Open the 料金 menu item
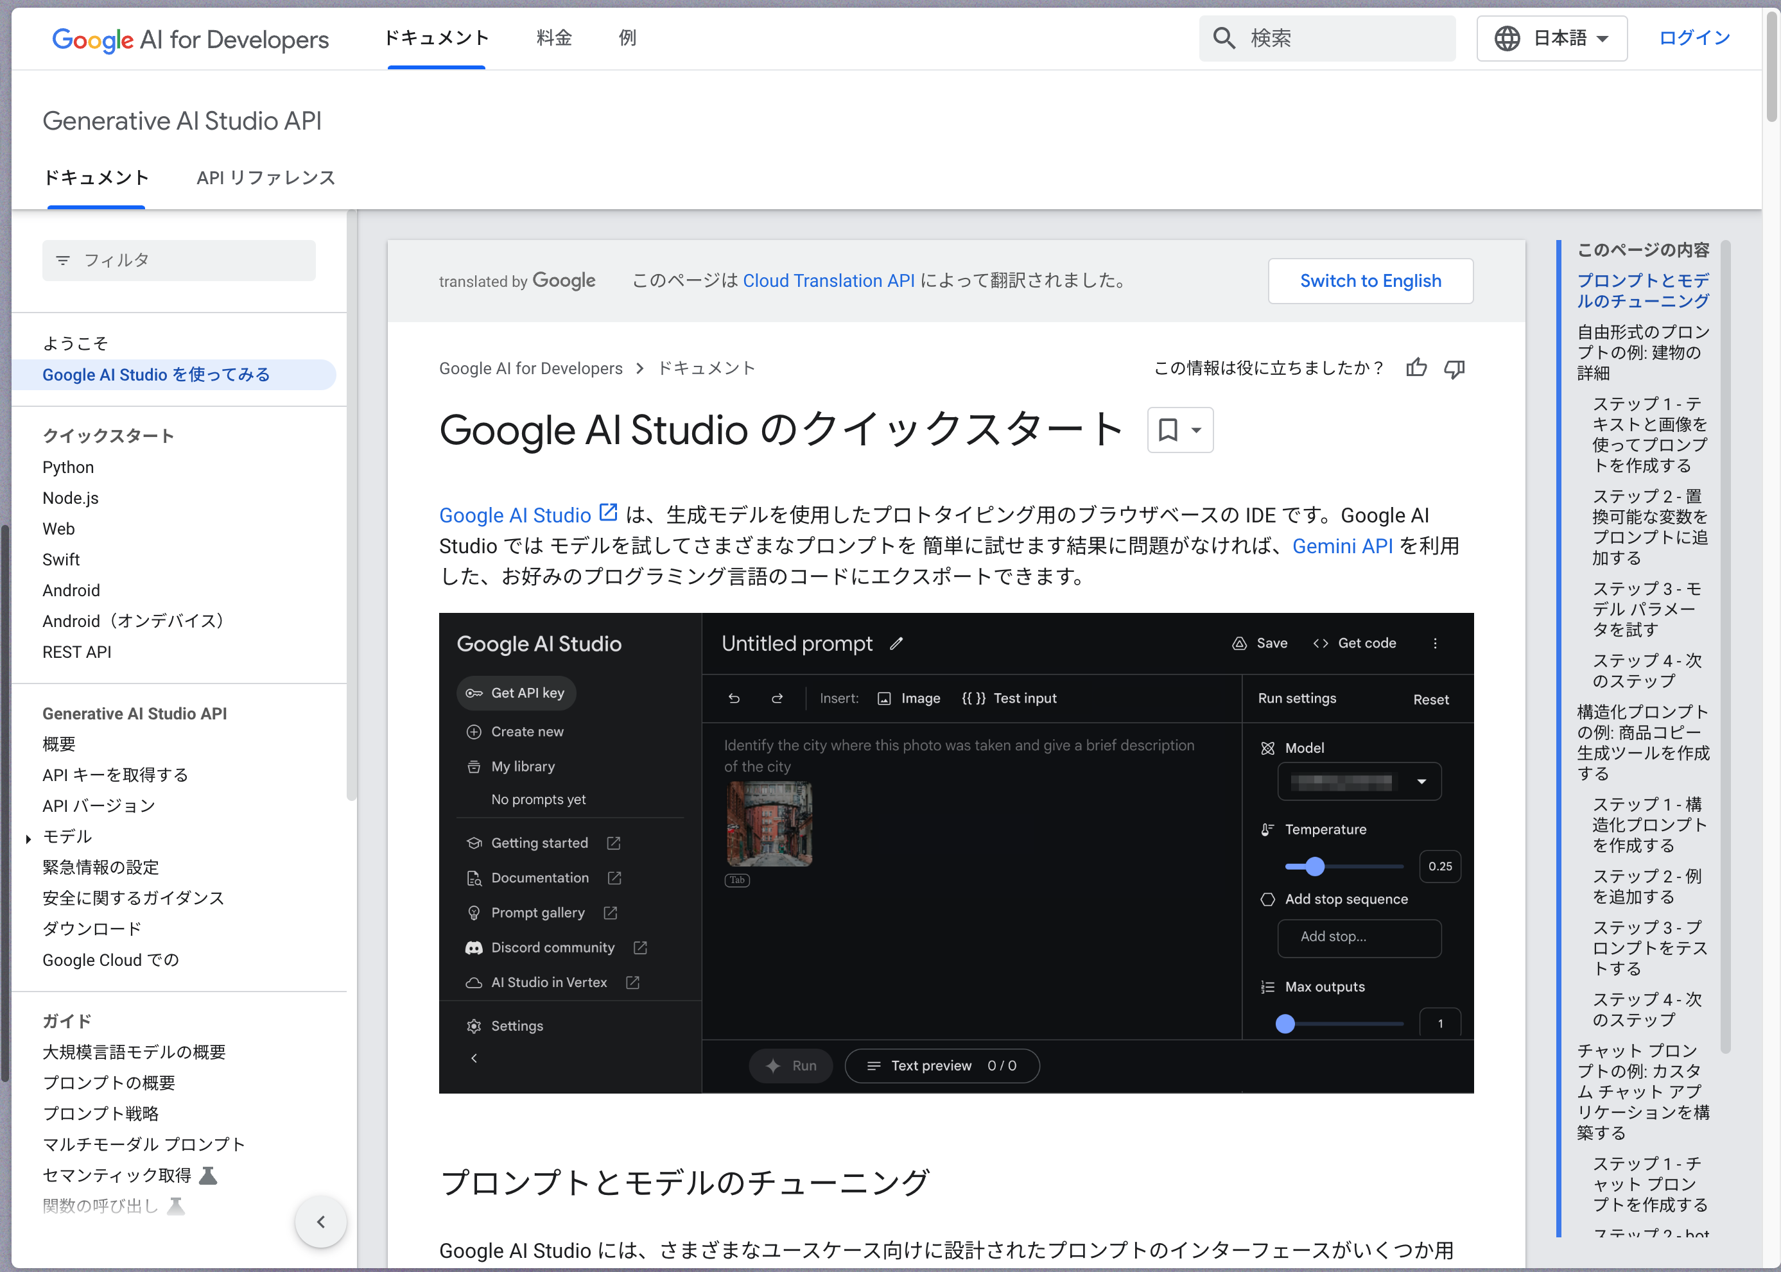 pyautogui.click(x=554, y=38)
